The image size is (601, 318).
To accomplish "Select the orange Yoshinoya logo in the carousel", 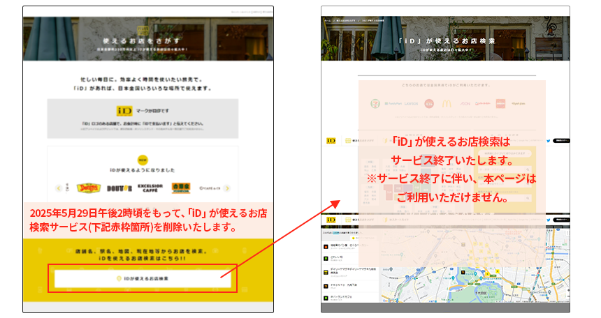I will [181, 188].
